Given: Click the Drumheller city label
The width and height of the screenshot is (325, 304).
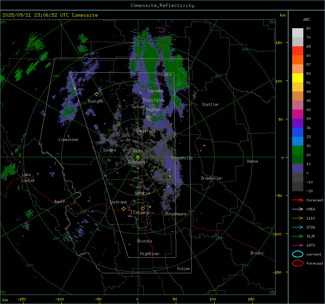Looking at the screenshot, I should pos(212,178).
